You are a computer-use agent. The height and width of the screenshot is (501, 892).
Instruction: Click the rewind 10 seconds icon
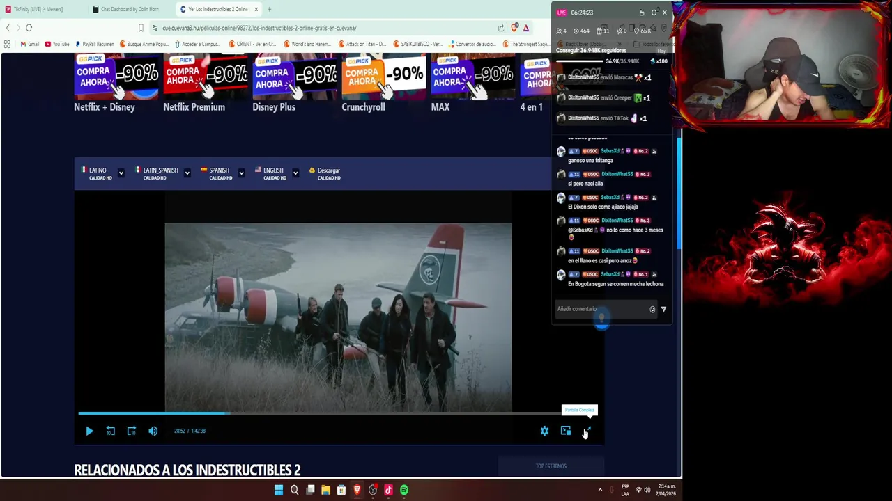pyautogui.click(x=110, y=431)
